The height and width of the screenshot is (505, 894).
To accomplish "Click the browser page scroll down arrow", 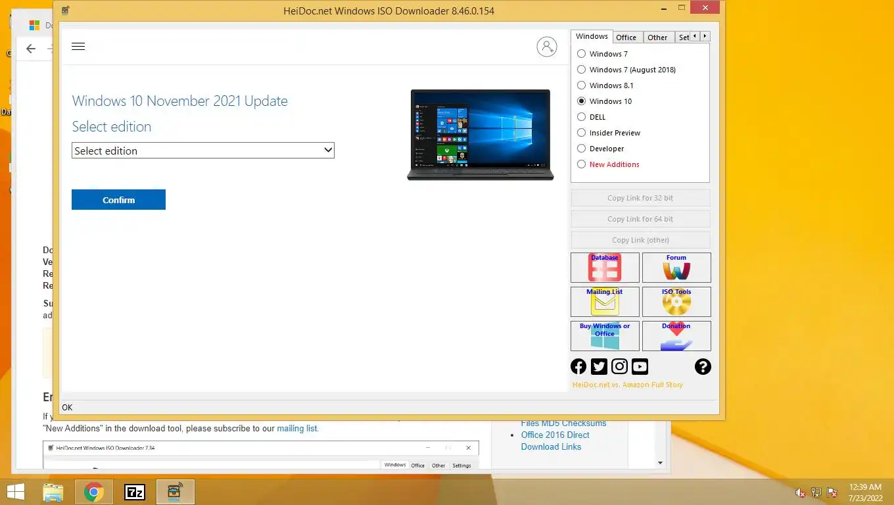I will pyautogui.click(x=661, y=463).
